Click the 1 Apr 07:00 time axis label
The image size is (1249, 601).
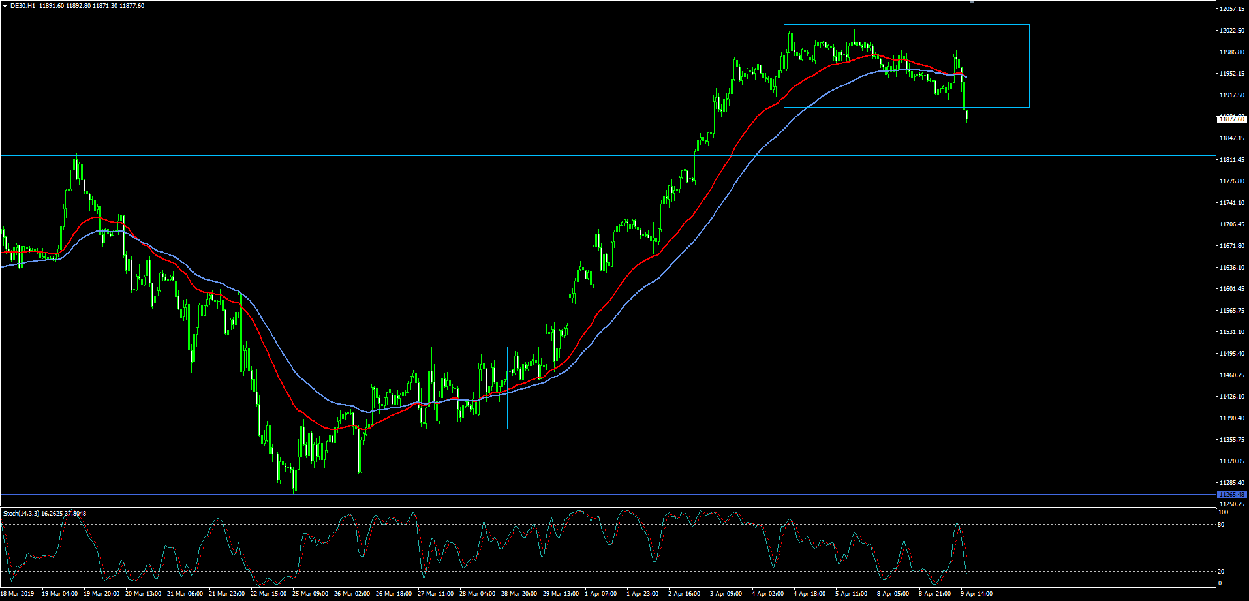[x=600, y=594]
